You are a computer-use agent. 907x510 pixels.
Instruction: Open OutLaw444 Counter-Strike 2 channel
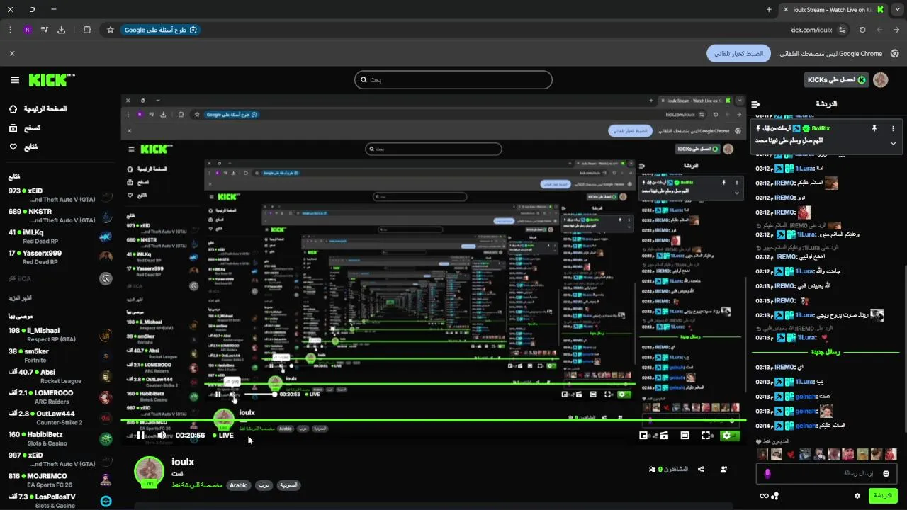pos(60,418)
